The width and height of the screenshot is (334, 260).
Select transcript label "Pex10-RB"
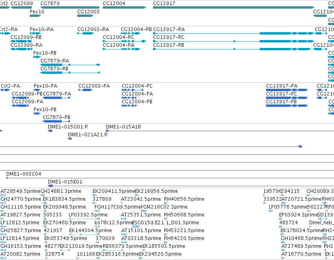coord(45,53)
